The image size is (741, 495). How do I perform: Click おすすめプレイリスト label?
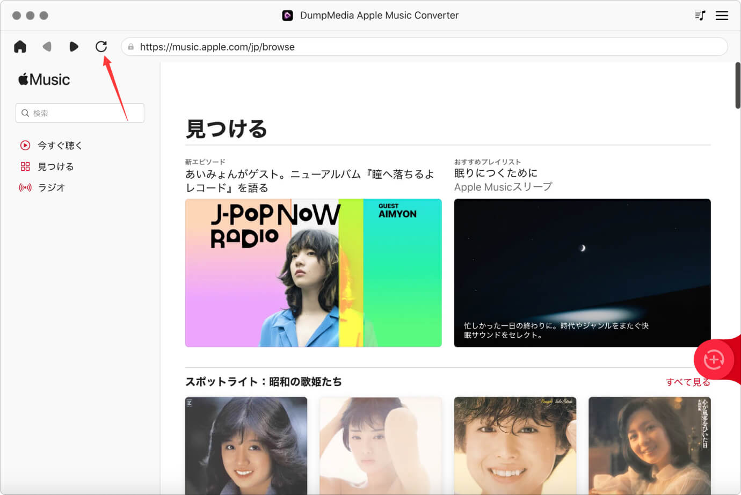point(487,162)
